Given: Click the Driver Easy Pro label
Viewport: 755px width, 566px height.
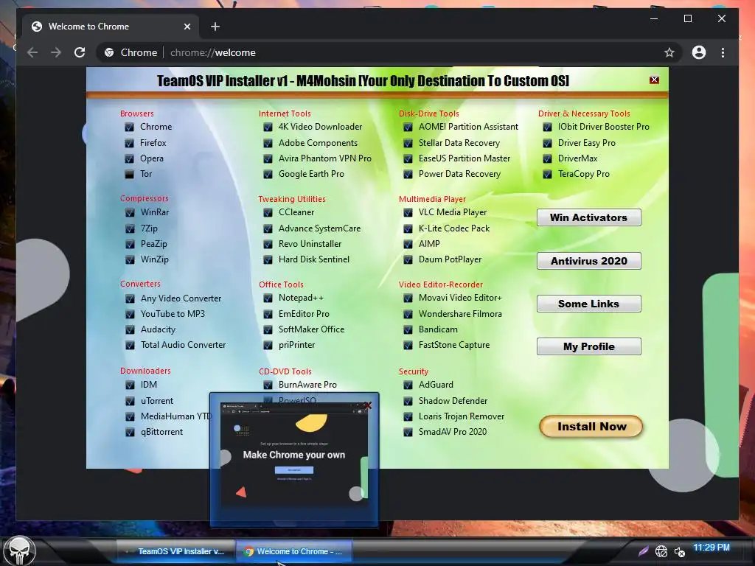Looking at the screenshot, I should click(586, 143).
